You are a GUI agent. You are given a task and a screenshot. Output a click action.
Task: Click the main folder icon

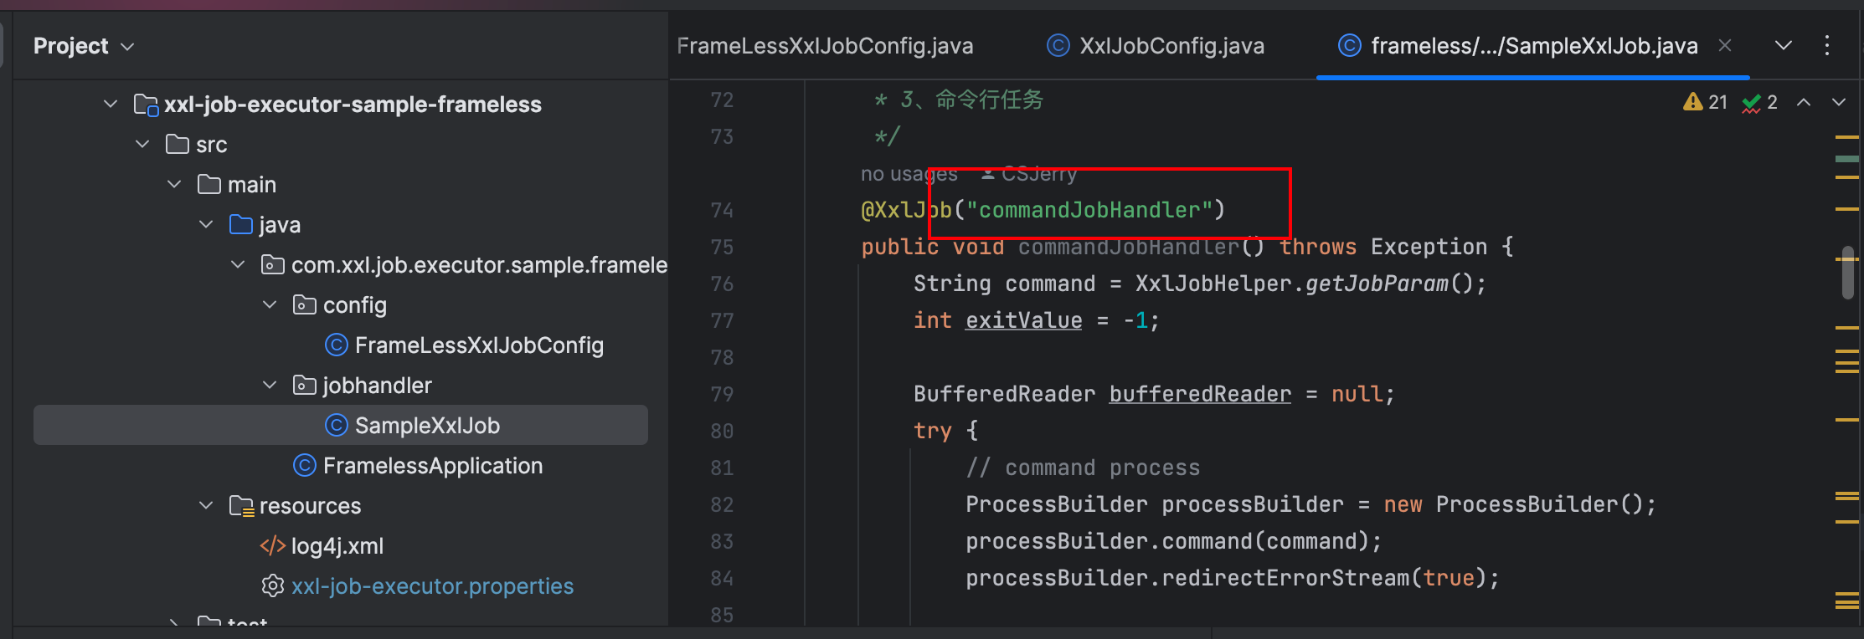pyautogui.click(x=209, y=184)
